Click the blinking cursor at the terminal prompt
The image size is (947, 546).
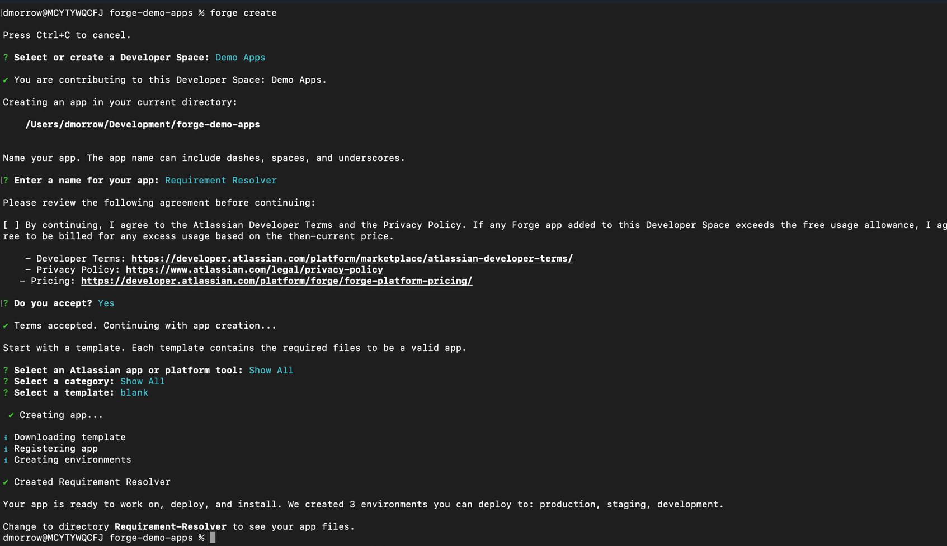(x=213, y=537)
